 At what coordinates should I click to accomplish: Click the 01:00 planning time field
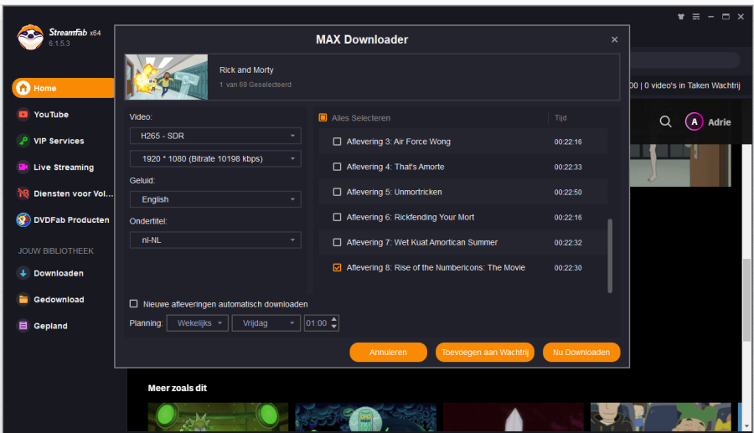click(x=317, y=323)
